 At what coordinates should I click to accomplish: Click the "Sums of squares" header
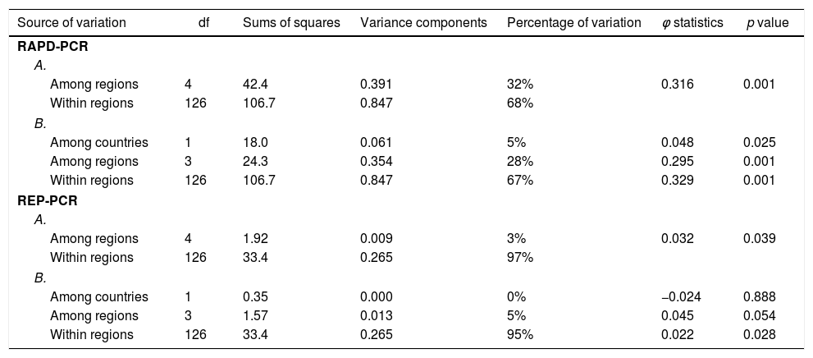point(291,23)
